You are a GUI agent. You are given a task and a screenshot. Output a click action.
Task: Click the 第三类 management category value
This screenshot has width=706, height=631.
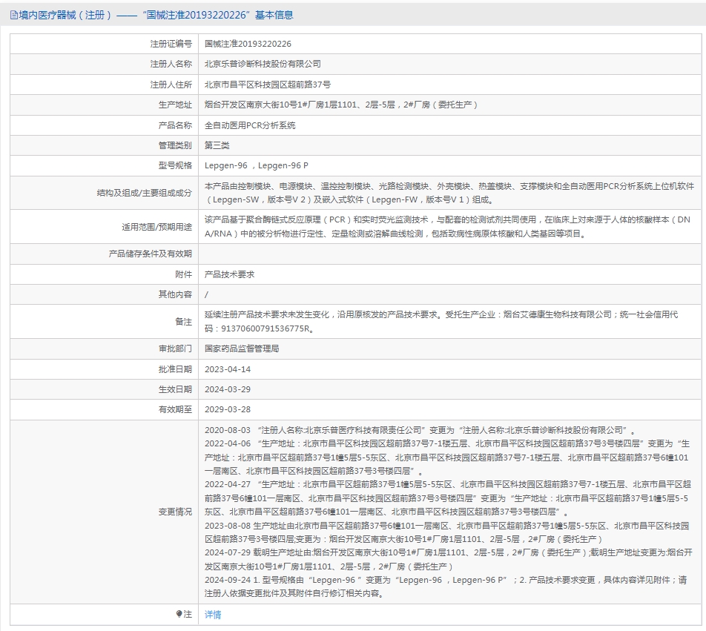tap(217, 145)
